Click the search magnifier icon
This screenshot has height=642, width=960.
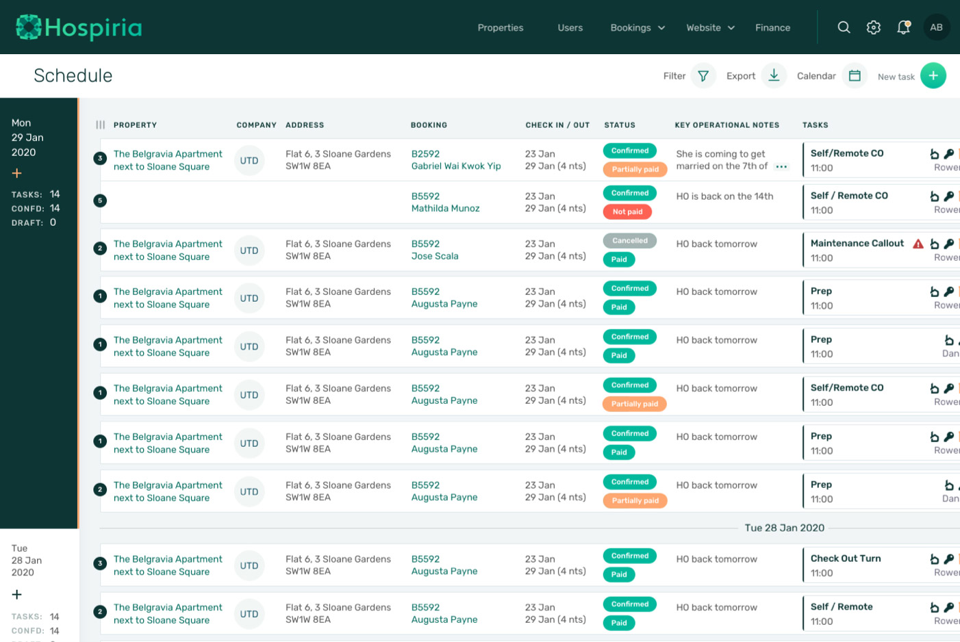pos(844,27)
